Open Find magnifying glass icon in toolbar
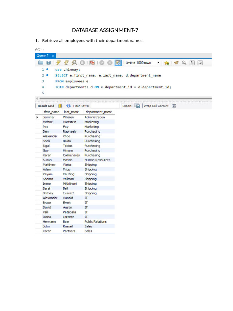The width and height of the screenshot is (233, 311). (184, 63)
